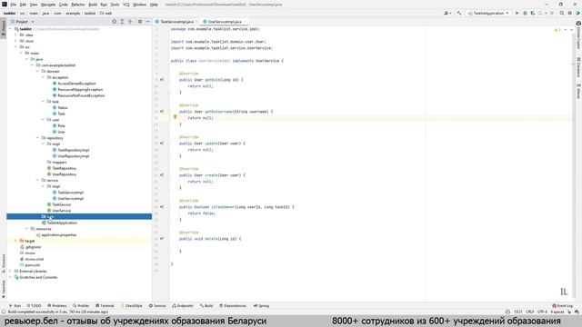This screenshot has width=582, height=327.
Task: Toggle the Maven right stripe button
Action: (578, 91)
